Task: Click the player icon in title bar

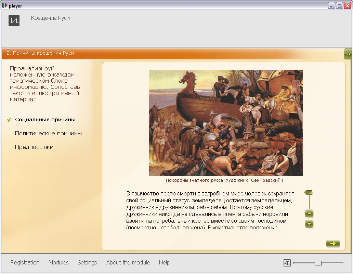Action: 4,5
